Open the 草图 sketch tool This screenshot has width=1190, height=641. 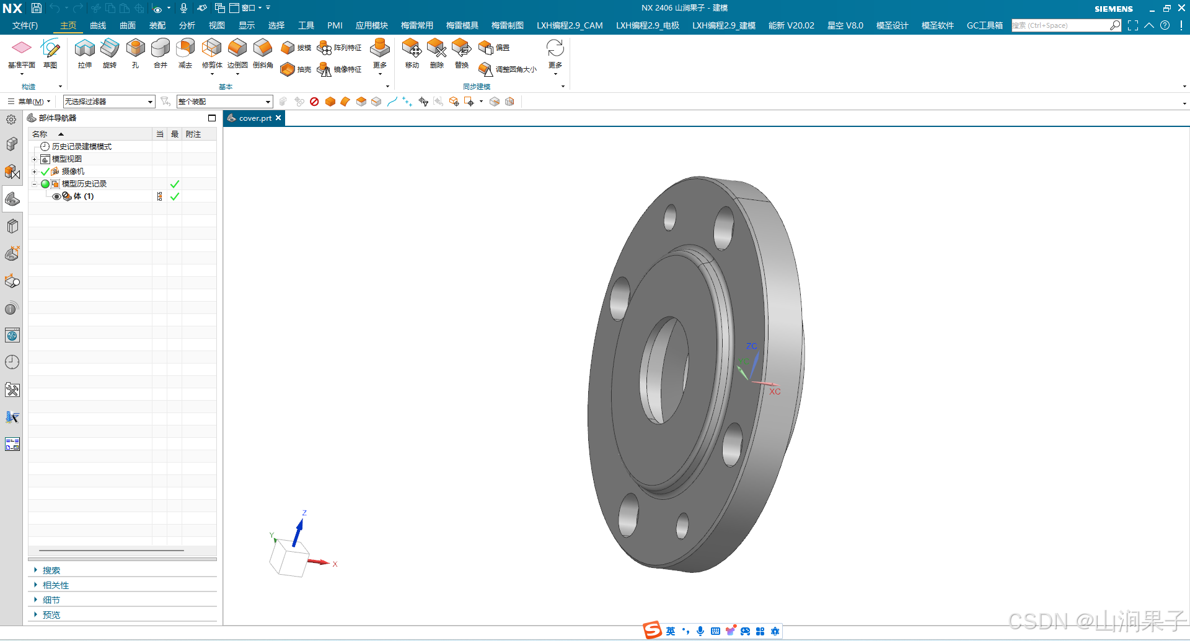tap(50, 54)
